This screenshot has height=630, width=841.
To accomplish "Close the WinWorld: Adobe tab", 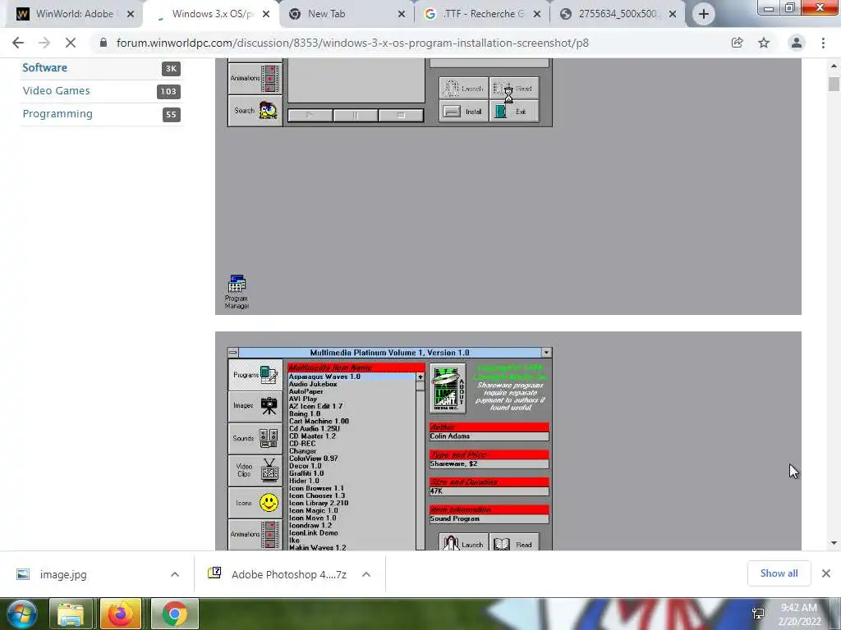I will (131, 15).
